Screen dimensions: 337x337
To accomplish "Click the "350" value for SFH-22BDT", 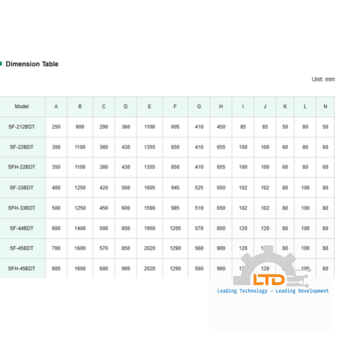I will tap(56, 167).
